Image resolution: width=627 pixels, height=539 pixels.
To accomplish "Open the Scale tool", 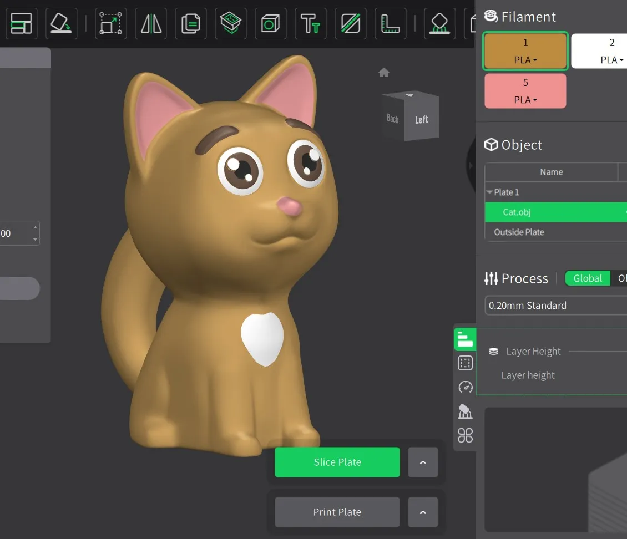I will [x=110, y=23].
